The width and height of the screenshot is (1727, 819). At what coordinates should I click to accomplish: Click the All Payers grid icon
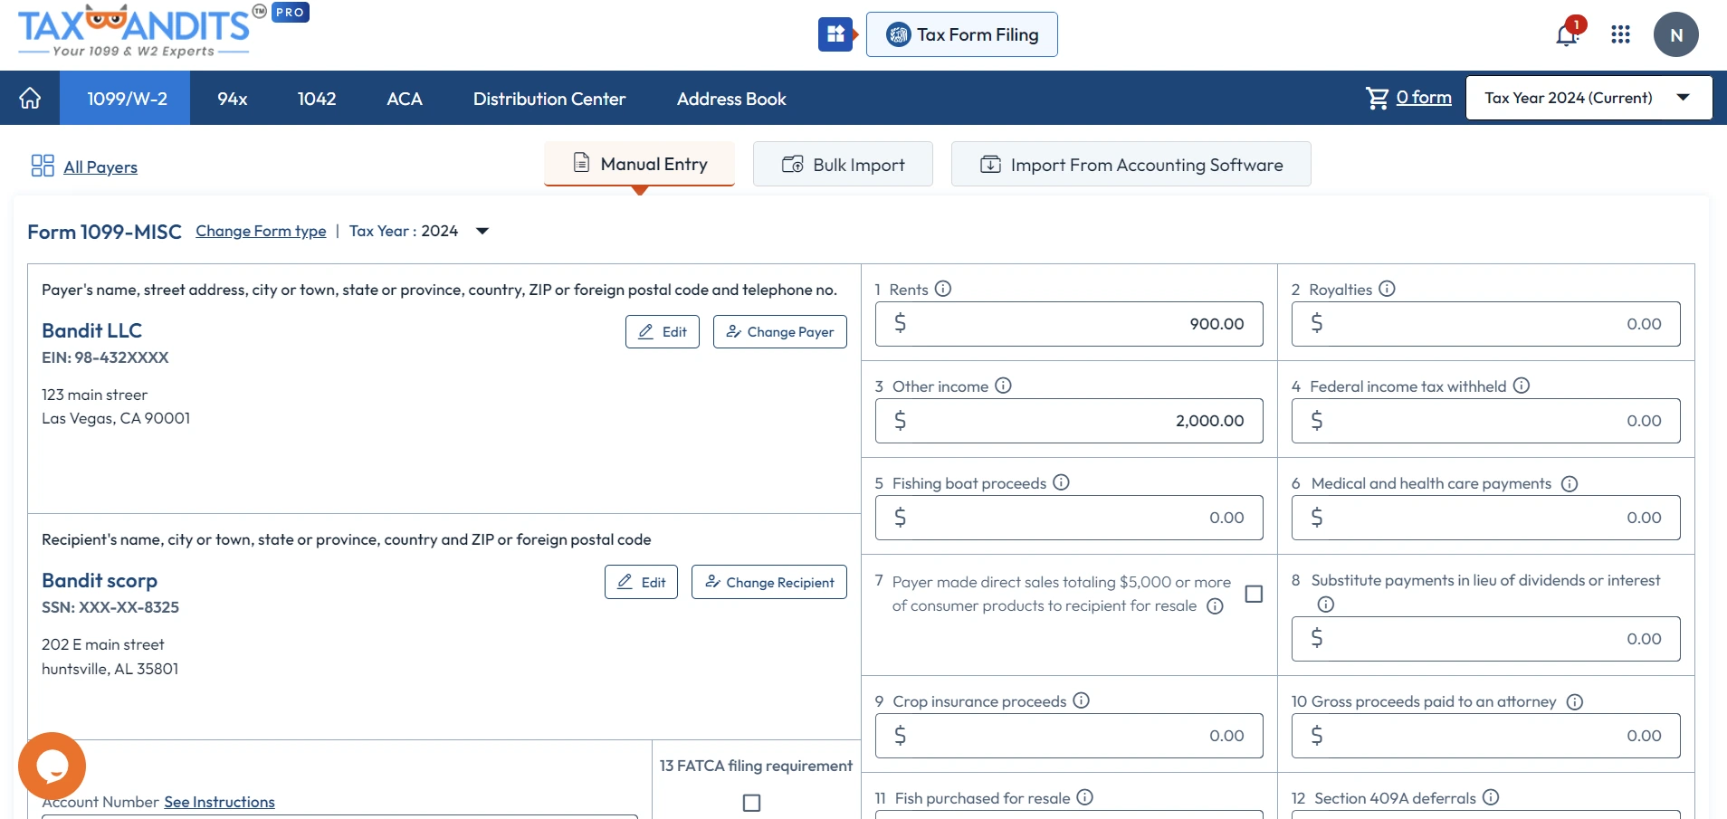click(42, 166)
